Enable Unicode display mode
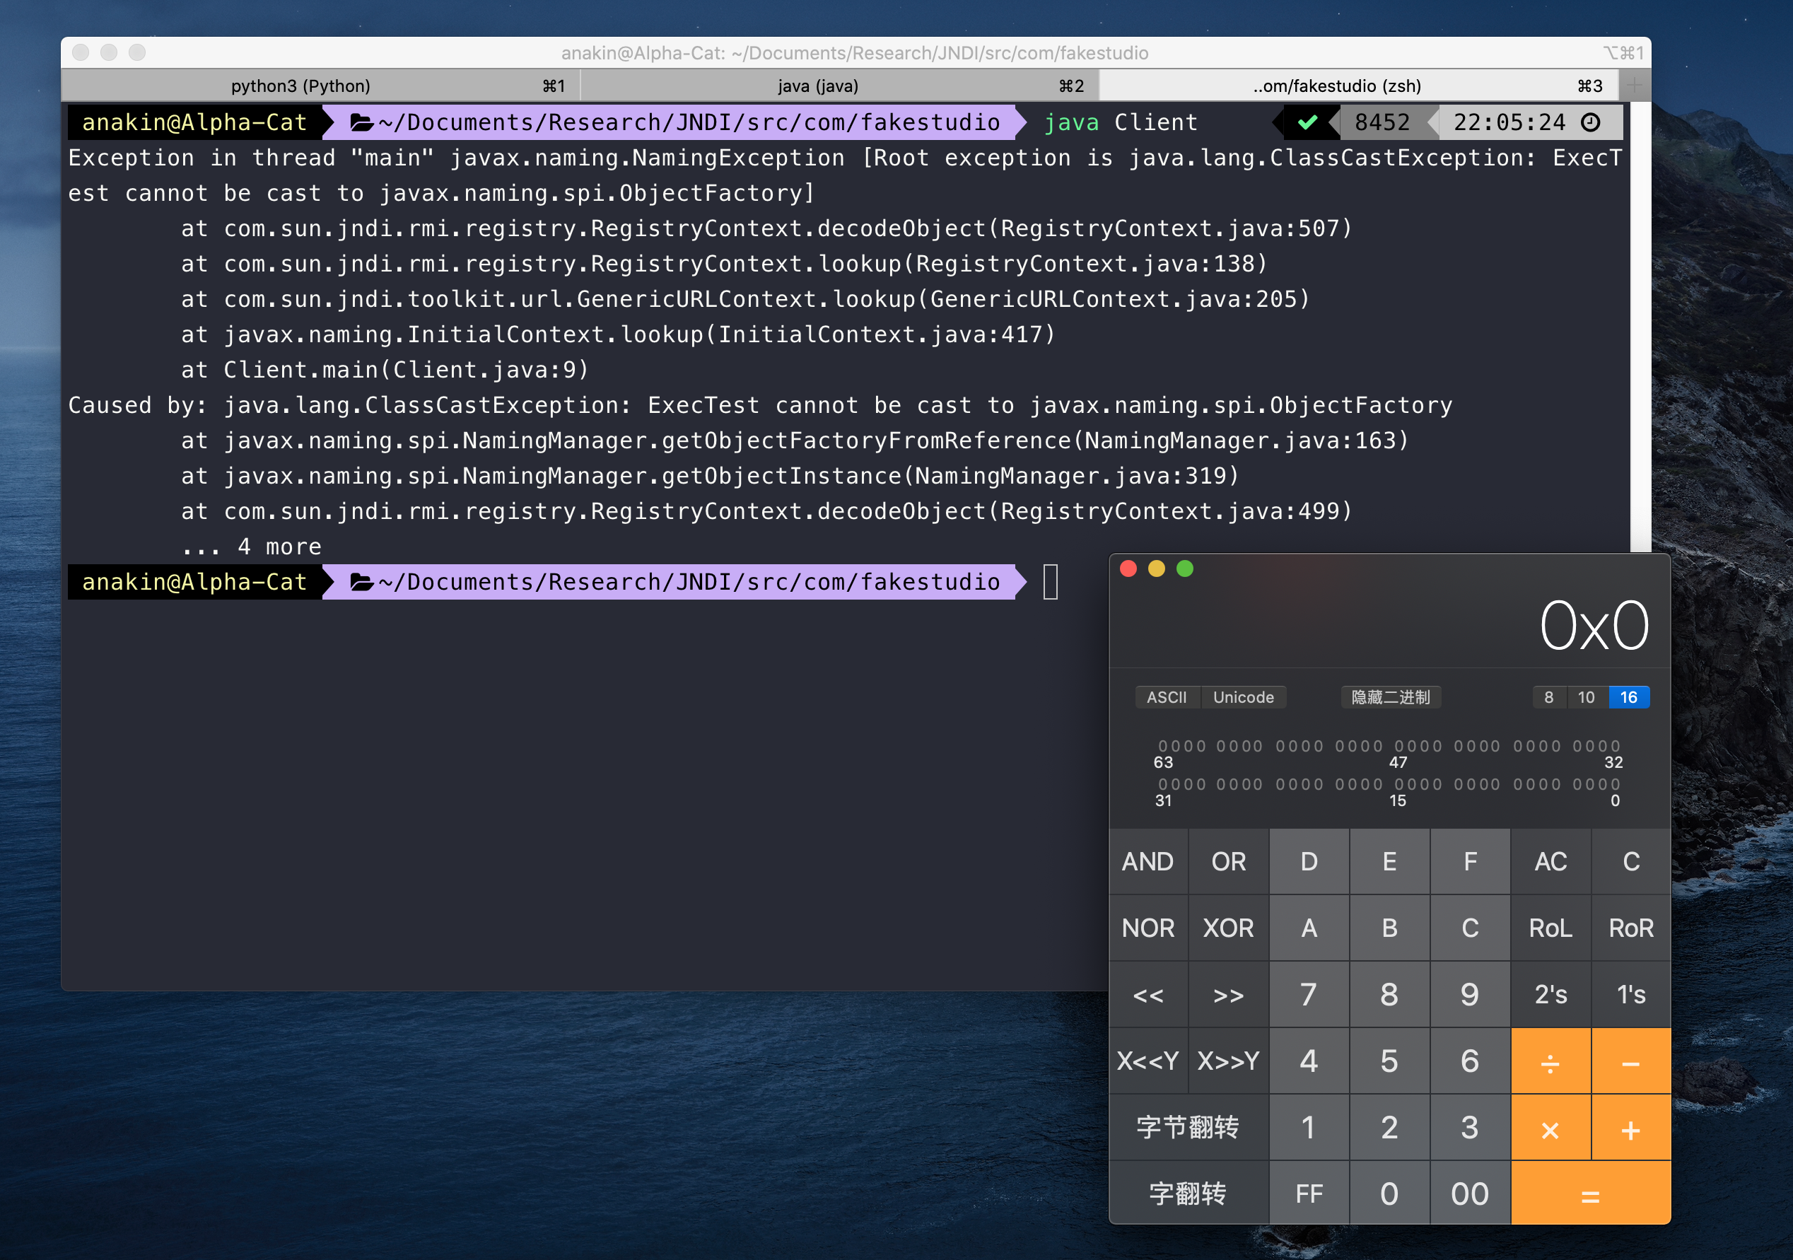This screenshot has height=1260, width=1793. tap(1243, 696)
